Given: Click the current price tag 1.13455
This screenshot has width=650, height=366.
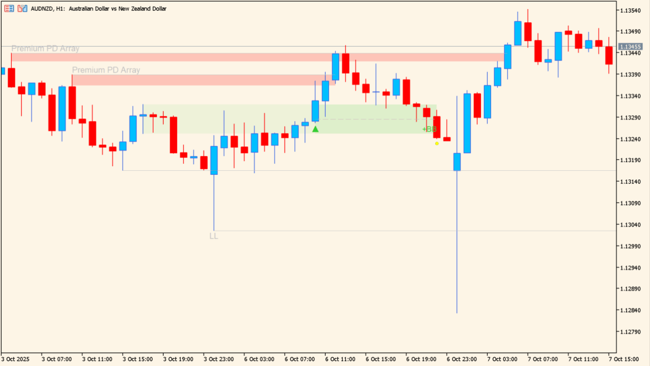Looking at the screenshot, I should pyautogui.click(x=630, y=46).
